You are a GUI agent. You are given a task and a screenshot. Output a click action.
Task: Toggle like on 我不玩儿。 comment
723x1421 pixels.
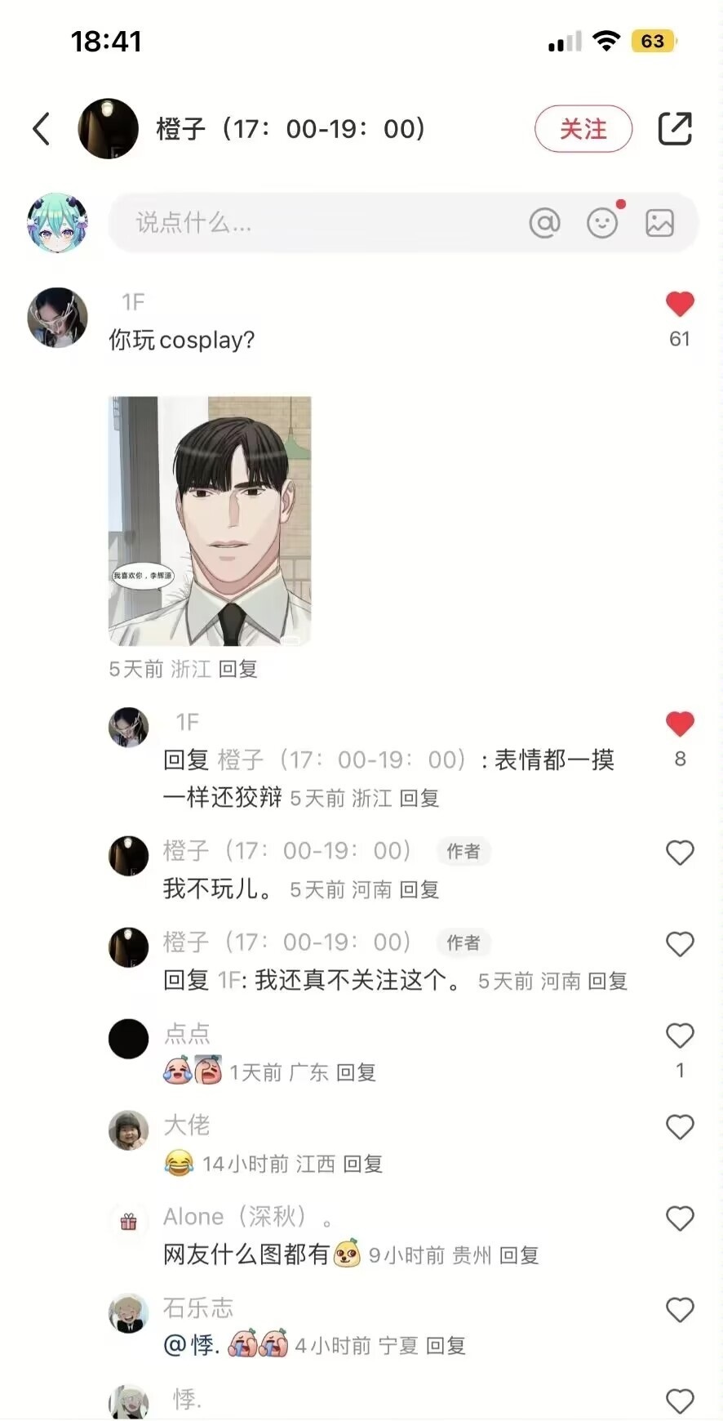(680, 853)
